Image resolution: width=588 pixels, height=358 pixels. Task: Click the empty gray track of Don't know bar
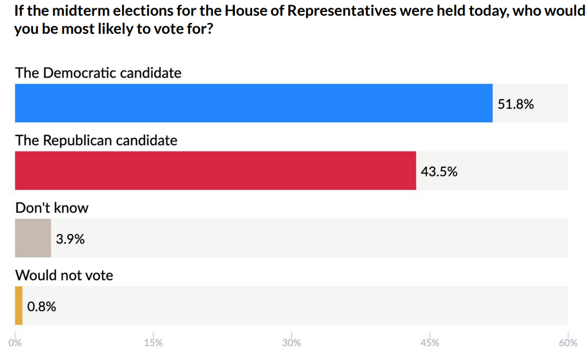tap(322, 238)
